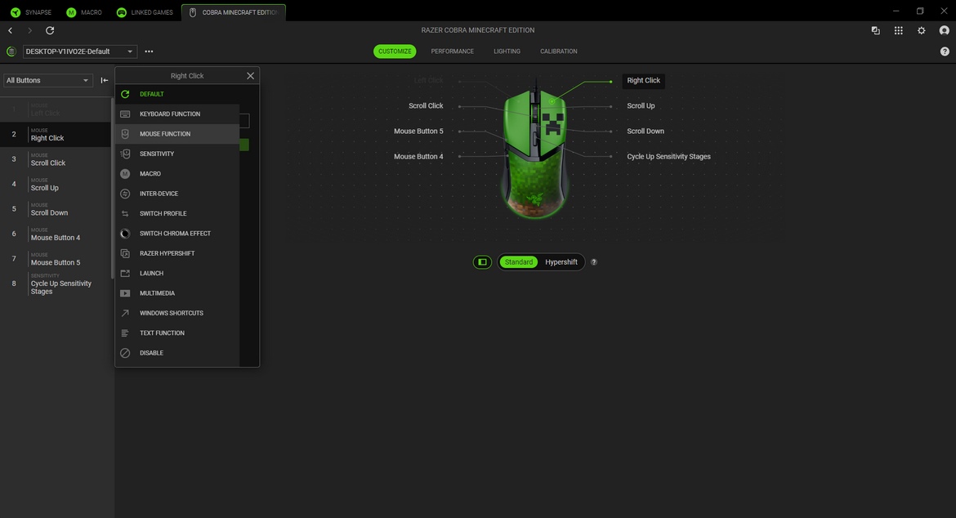Select Cycle Up Sensitivity Stages list item
Viewport: 956px width, 518px height.
click(x=56, y=284)
